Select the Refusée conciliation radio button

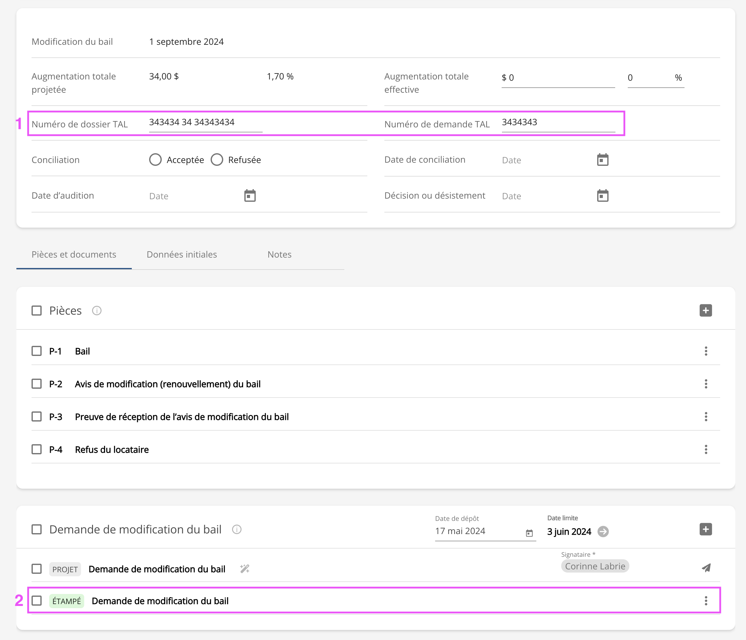[217, 160]
